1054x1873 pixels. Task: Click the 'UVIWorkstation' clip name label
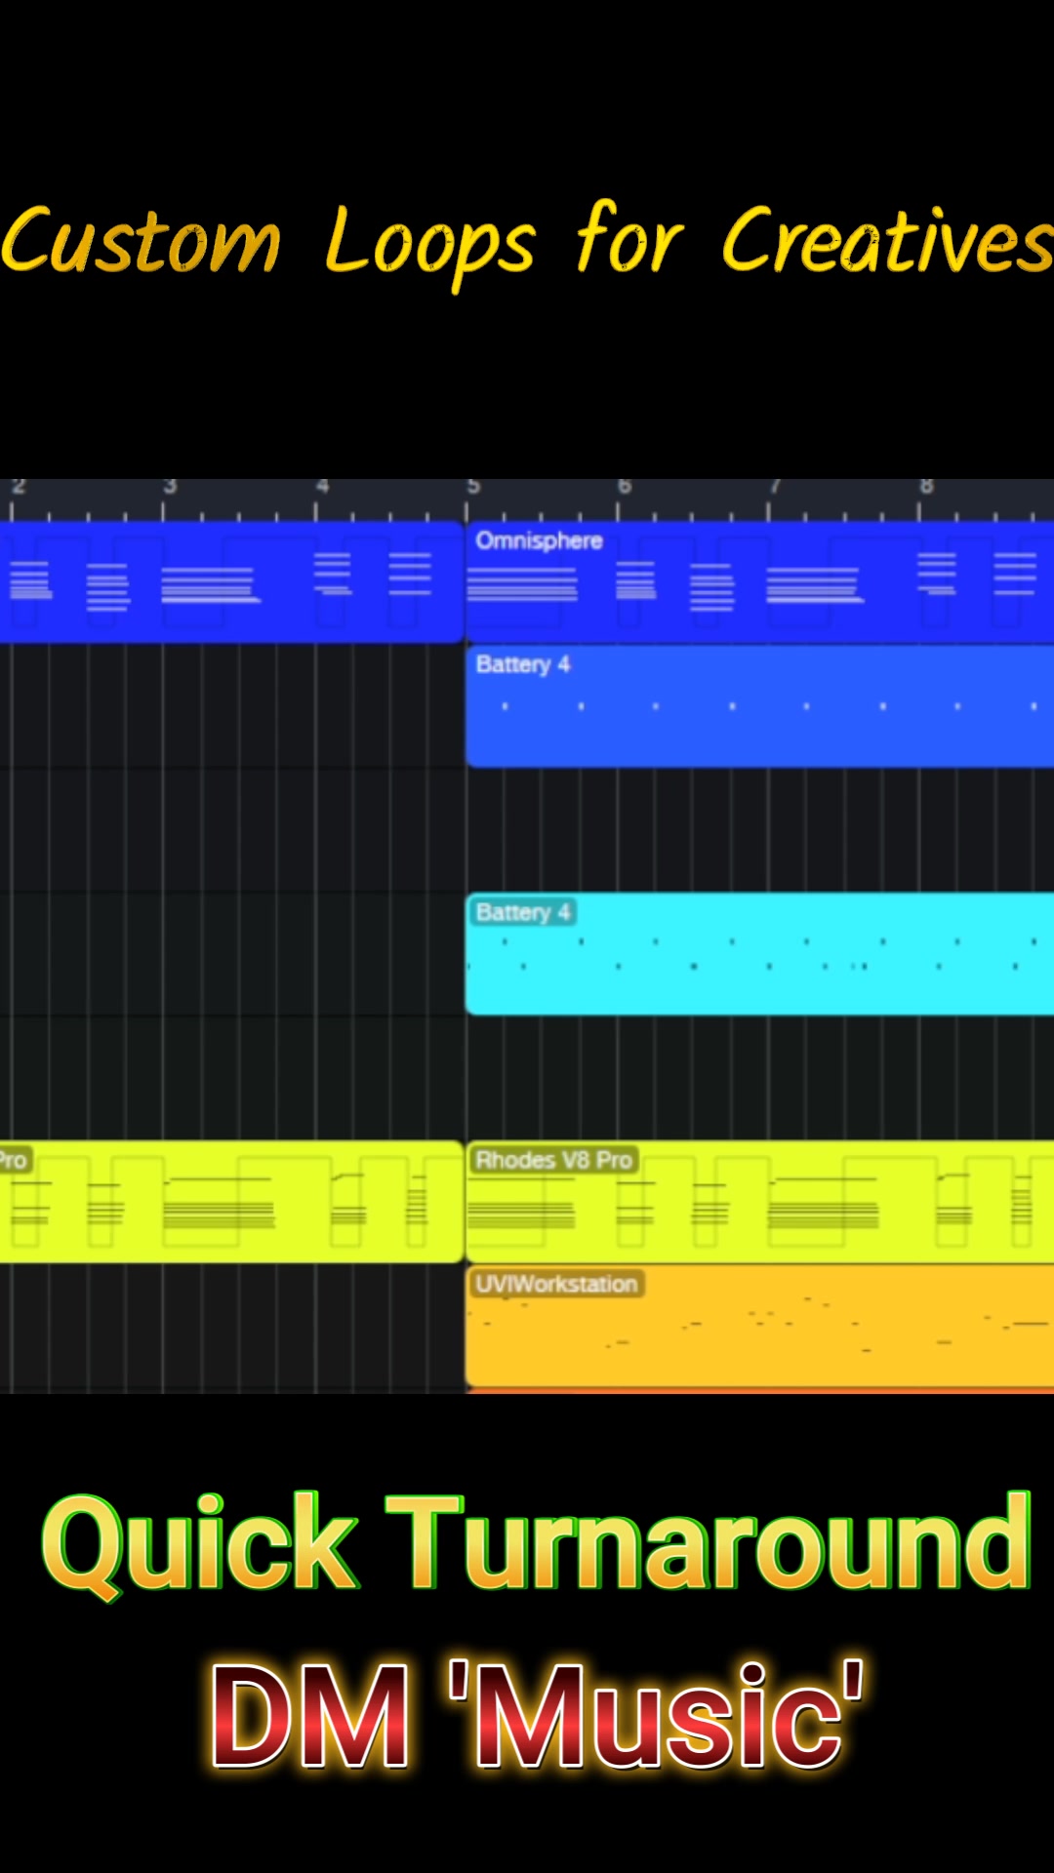556,1284
